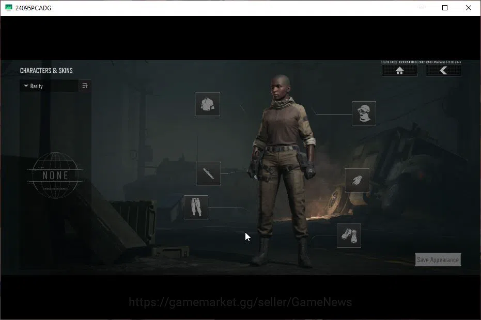
Task: Toggle the sort order icon beside Rarity
Action: [85, 86]
